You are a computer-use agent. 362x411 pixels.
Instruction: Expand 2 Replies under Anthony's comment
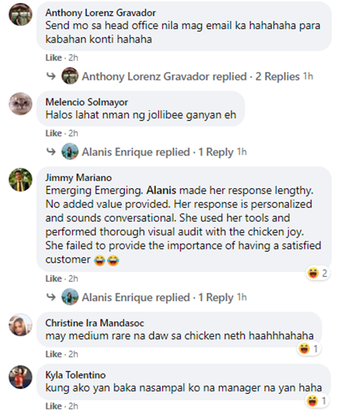pos(277,76)
